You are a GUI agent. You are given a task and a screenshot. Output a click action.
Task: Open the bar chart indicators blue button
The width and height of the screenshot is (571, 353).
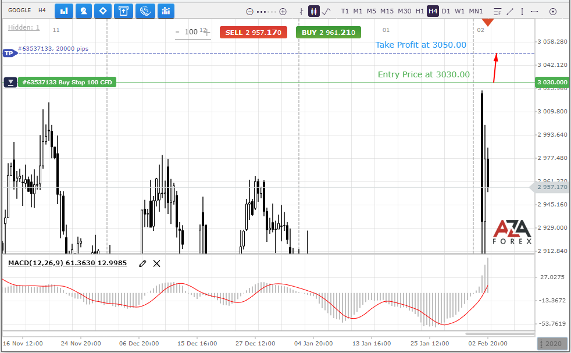coord(64,11)
